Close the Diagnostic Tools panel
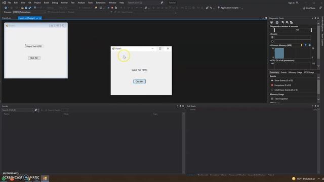 point(318,18)
